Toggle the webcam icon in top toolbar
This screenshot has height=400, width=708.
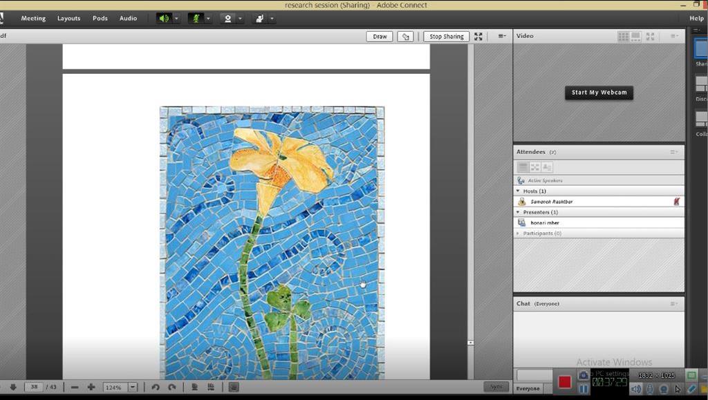click(228, 19)
